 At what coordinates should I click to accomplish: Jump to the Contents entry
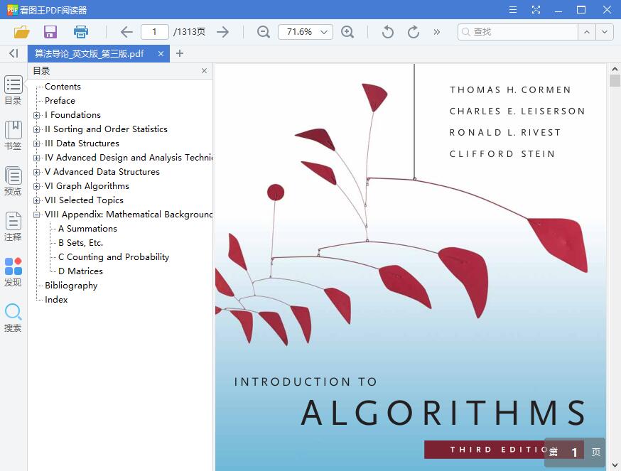(63, 87)
